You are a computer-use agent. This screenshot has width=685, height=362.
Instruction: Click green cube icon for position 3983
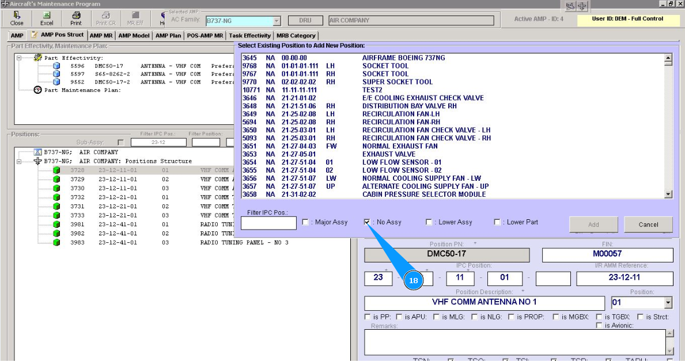click(x=56, y=243)
